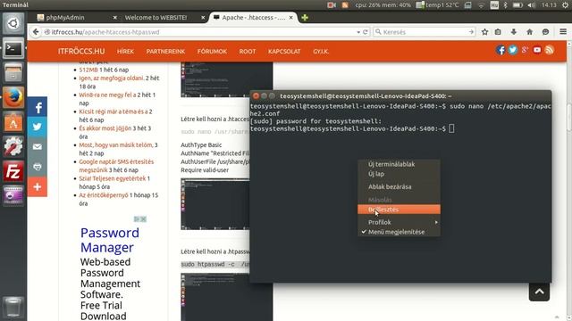Screen dimensions: 572x321
Task: Print page using side share button
Action: coord(38,167)
